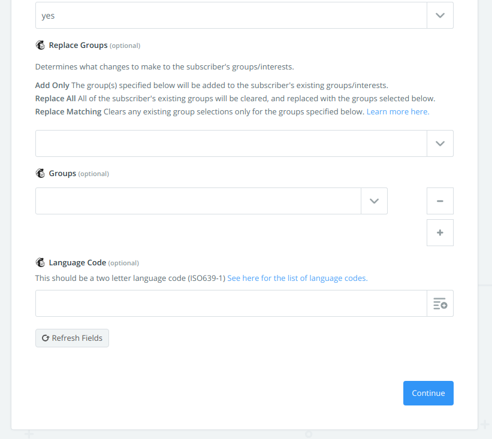492x439 pixels.
Task: Click the Replace Groups heading text
Action: coord(78,45)
